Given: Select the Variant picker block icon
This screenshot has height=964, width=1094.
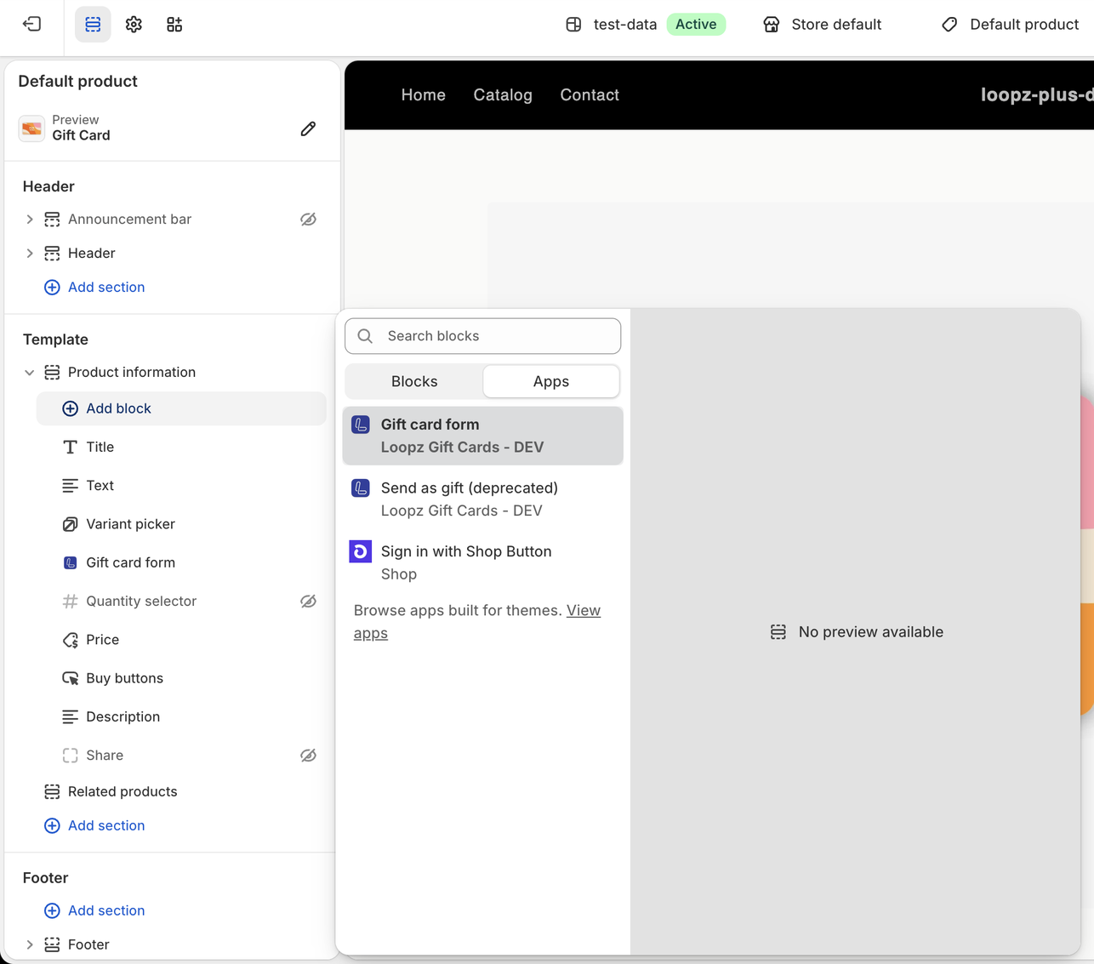Looking at the screenshot, I should [70, 524].
